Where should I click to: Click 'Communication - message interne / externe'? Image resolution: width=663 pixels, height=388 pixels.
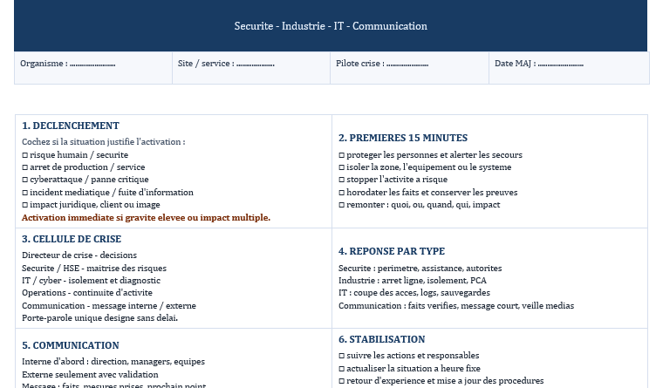[x=109, y=305]
